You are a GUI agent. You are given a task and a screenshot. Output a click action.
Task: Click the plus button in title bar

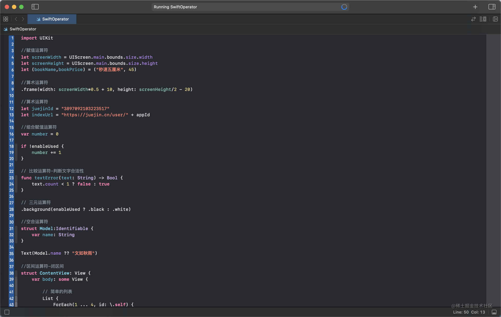point(475,7)
